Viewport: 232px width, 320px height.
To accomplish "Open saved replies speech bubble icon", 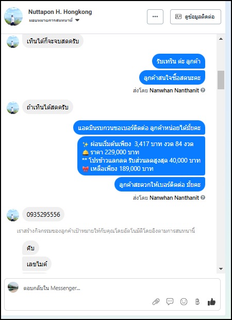I will pos(170,301).
